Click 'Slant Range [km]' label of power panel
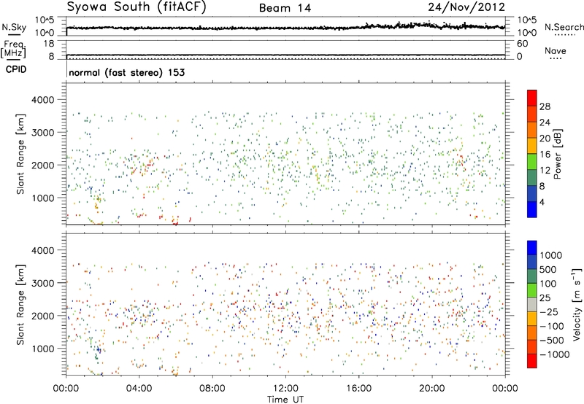This screenshot has height=404, width=584. 20,154
